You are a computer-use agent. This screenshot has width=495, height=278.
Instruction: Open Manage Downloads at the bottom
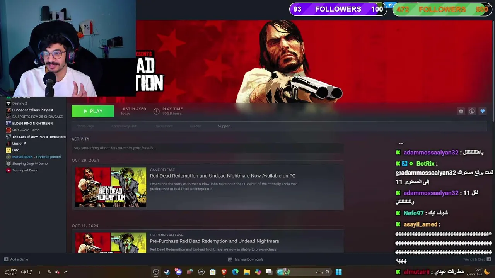click(246, 259)
